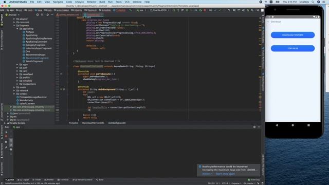Image resolution: width=329 pixels, height=185 pixels.
Task: Tap COPY FILES button in emulator
Action: tap(293, 48)
